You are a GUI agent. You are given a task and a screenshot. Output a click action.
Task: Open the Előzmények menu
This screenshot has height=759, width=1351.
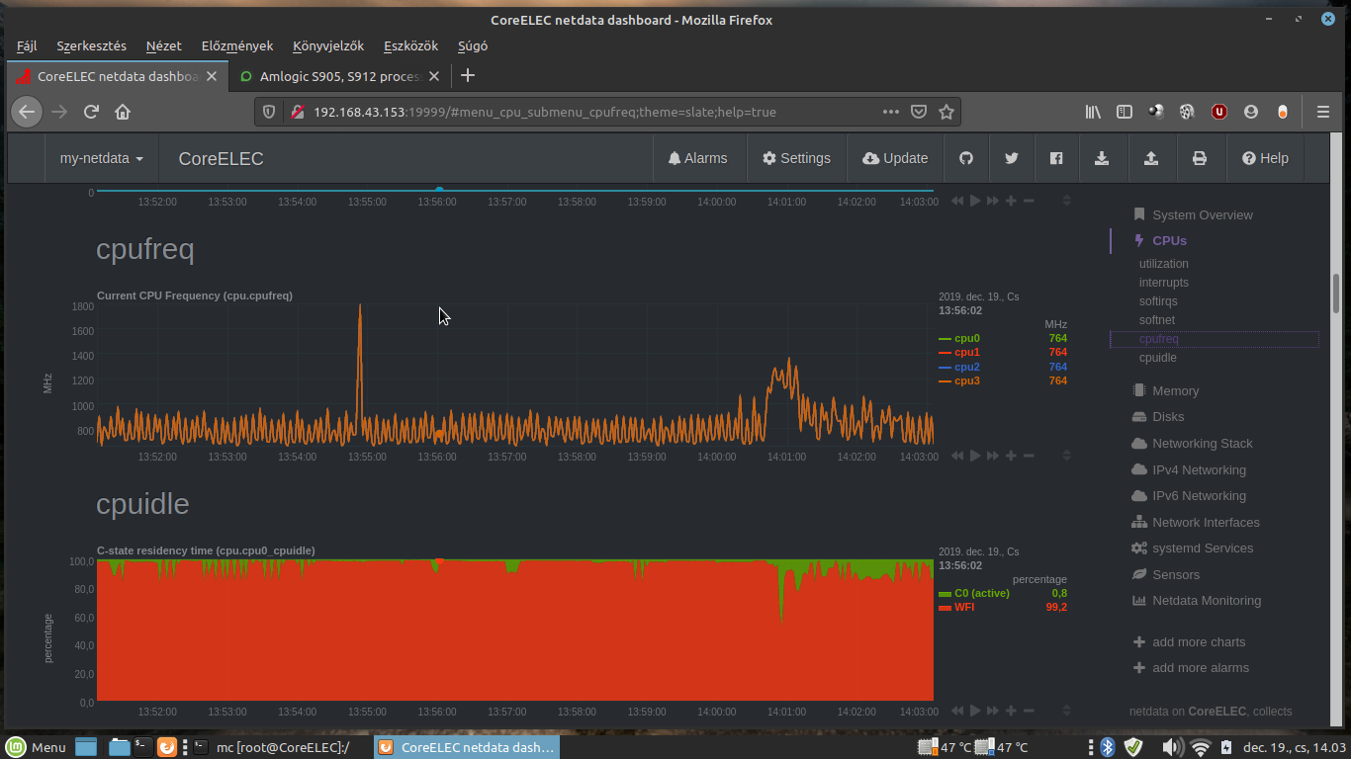point(236,45)
